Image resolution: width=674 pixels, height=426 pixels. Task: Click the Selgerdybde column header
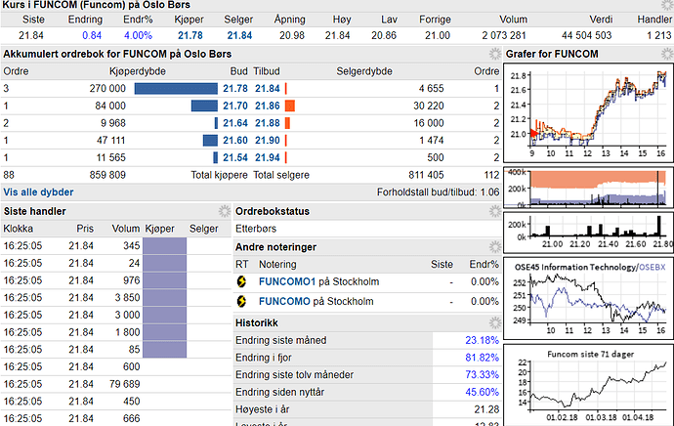(x=364, y=71)
